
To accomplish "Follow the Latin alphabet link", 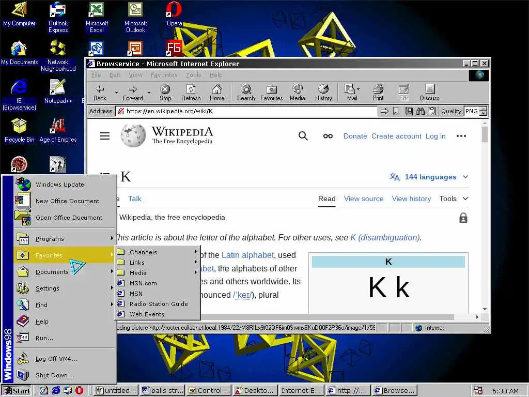I will (x=247, y=255).
